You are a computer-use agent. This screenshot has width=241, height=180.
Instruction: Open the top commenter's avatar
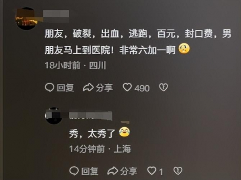[x=27, y=19]
